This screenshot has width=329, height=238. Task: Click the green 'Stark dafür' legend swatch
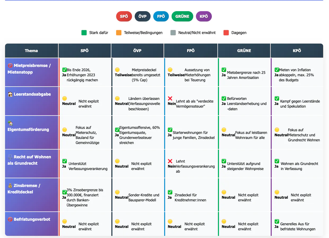(84, 33)
